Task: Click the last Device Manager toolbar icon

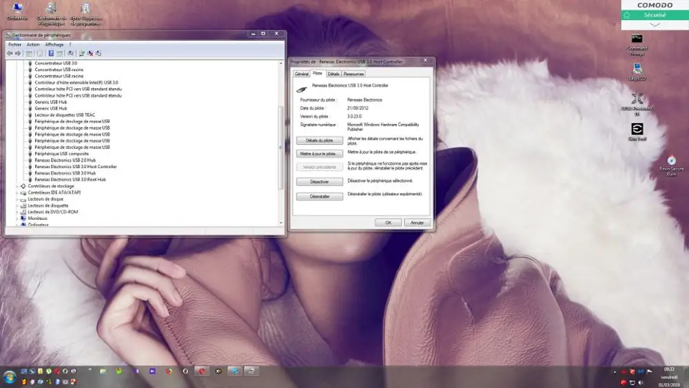Action: click(99, 53)
